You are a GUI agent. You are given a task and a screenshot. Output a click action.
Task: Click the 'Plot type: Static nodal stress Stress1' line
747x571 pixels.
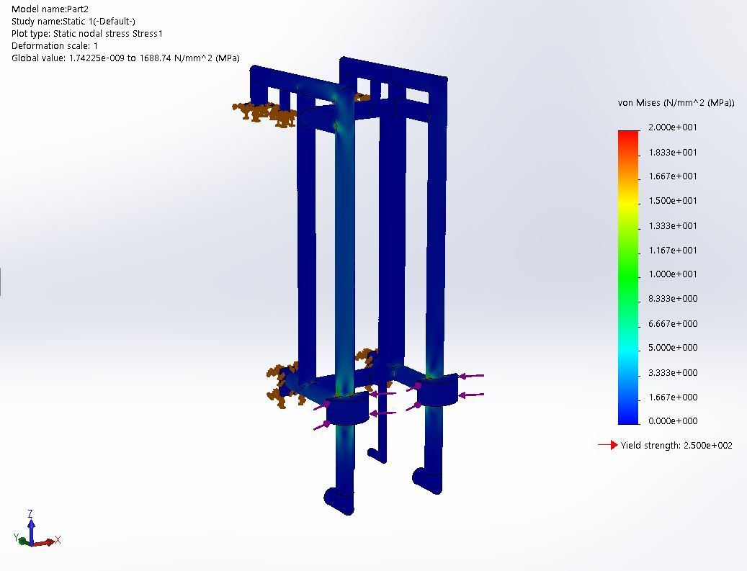[87, 34]
